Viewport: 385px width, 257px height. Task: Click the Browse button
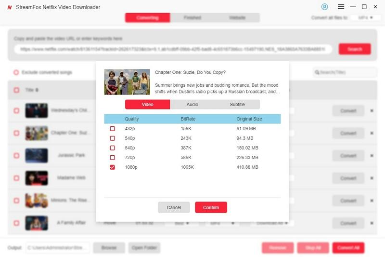pyautogui.click(x=109, y=248)
